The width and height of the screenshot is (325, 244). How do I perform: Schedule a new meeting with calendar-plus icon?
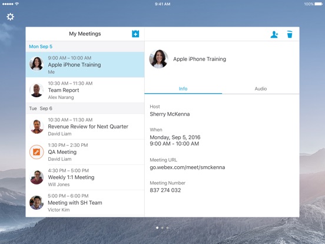pos(135,34)
